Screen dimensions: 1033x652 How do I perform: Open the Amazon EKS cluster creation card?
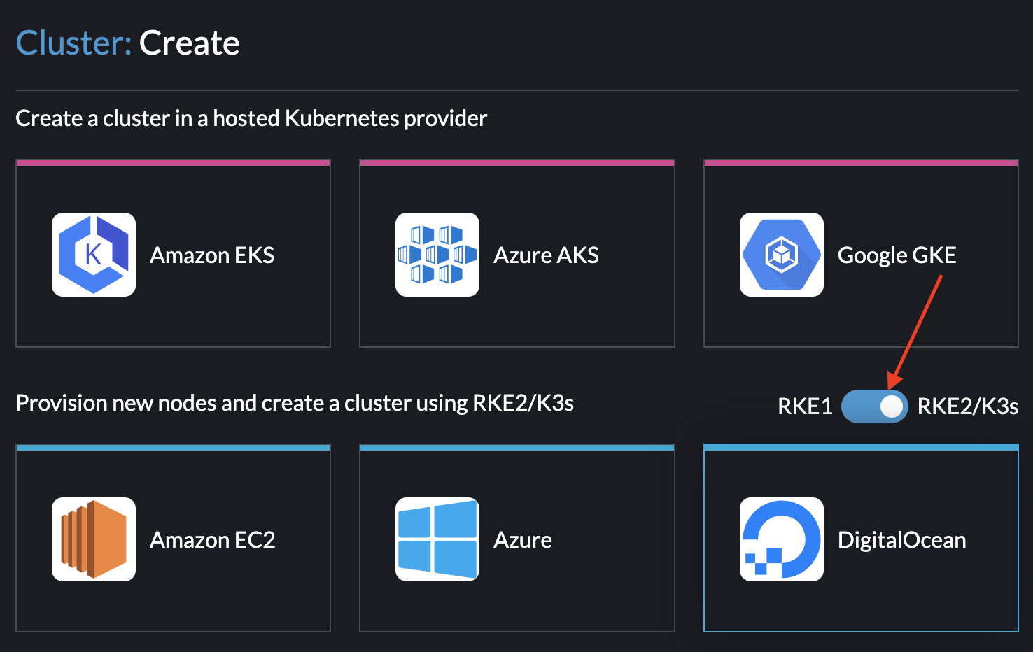173,254
